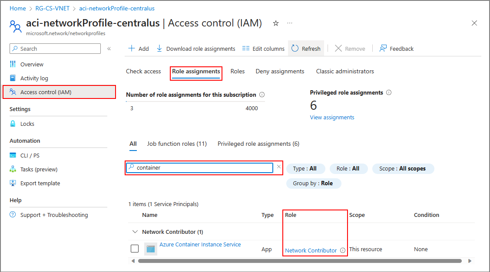Click in the sidebar Search box
Screen dimensions: 490x272
55,49
